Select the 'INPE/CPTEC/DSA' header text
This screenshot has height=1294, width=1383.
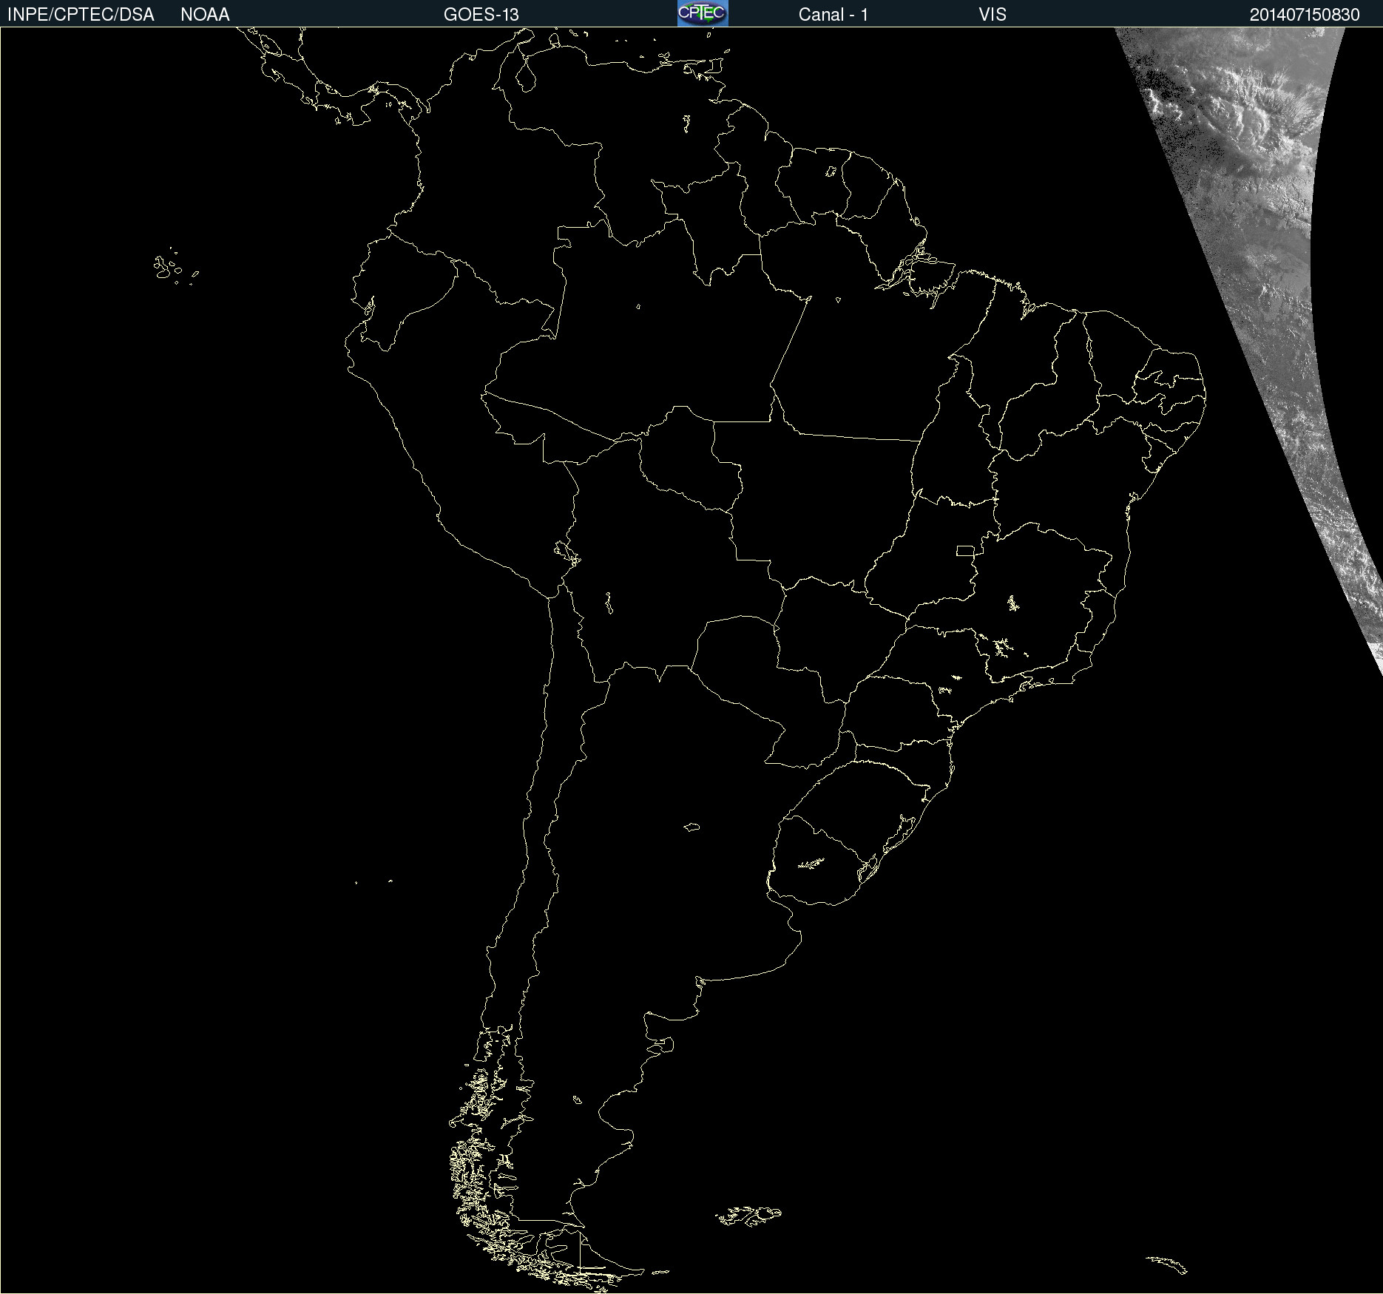[81, 15]
